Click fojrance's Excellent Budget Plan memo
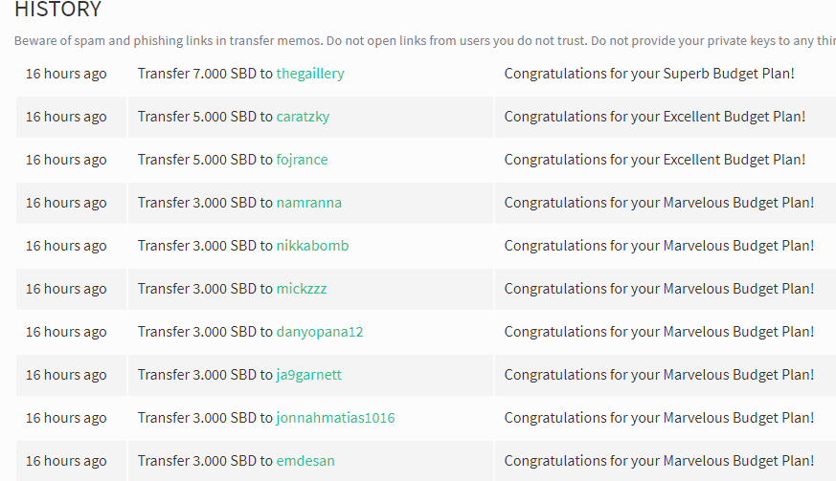The height and width of the screenshot is (481, 836). (655, 160)
